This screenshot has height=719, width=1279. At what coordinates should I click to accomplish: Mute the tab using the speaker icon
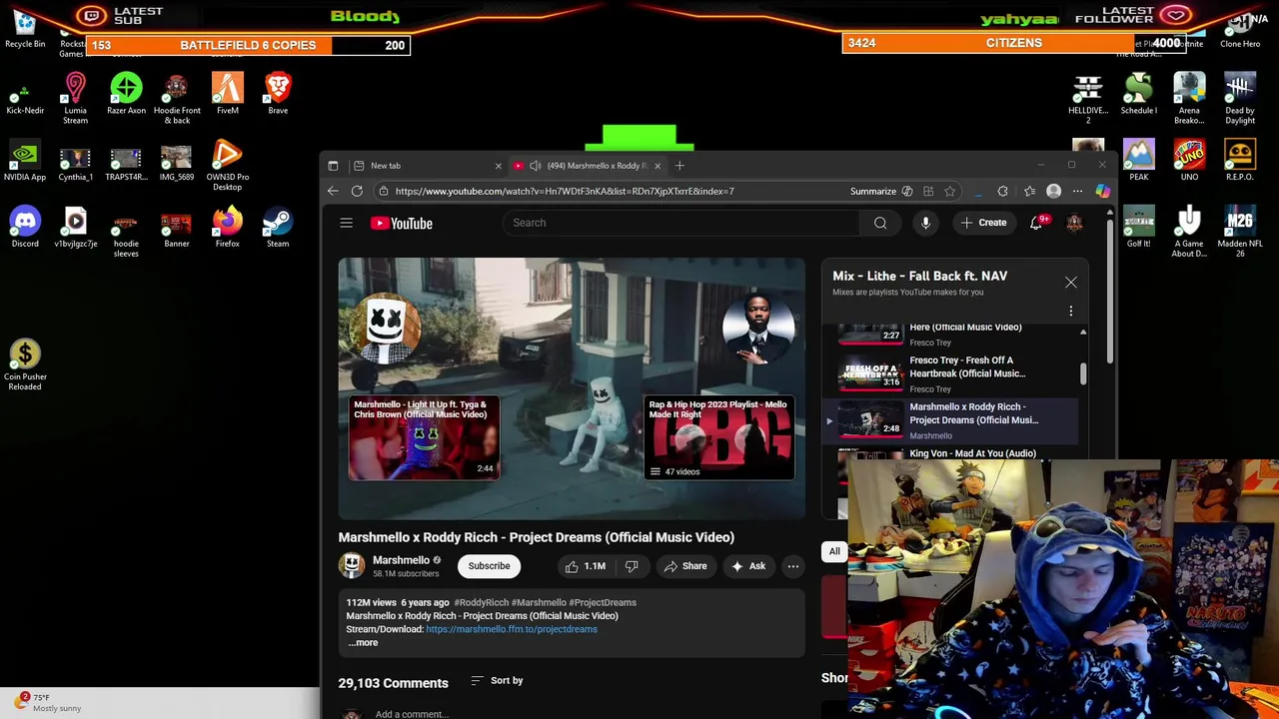click(x=536, y=166)
